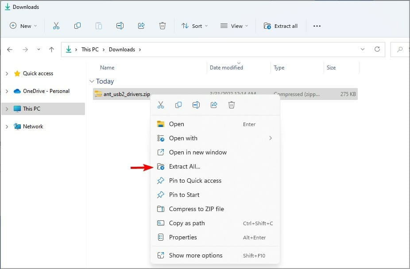Open the Share pane from the toolbar

[x=141, y=26]
